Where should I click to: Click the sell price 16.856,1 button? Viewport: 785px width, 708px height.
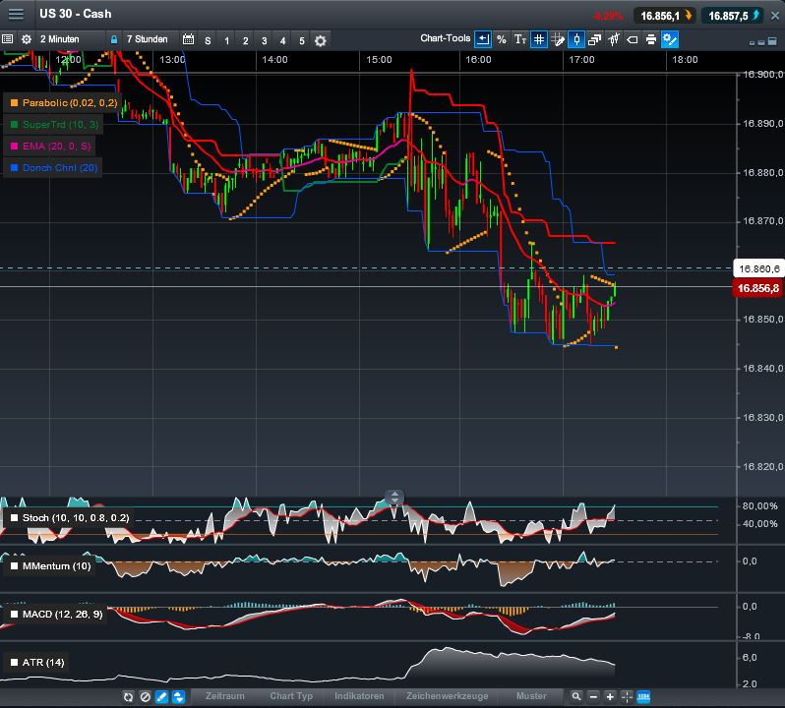(665, 16)
